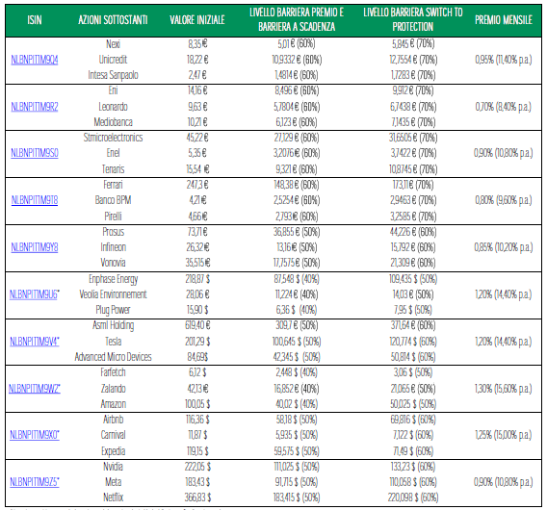Click Ferrari's initial value 247,3 €
The width and height of the screenshot is (547, 510).
(x=197, y=185)
